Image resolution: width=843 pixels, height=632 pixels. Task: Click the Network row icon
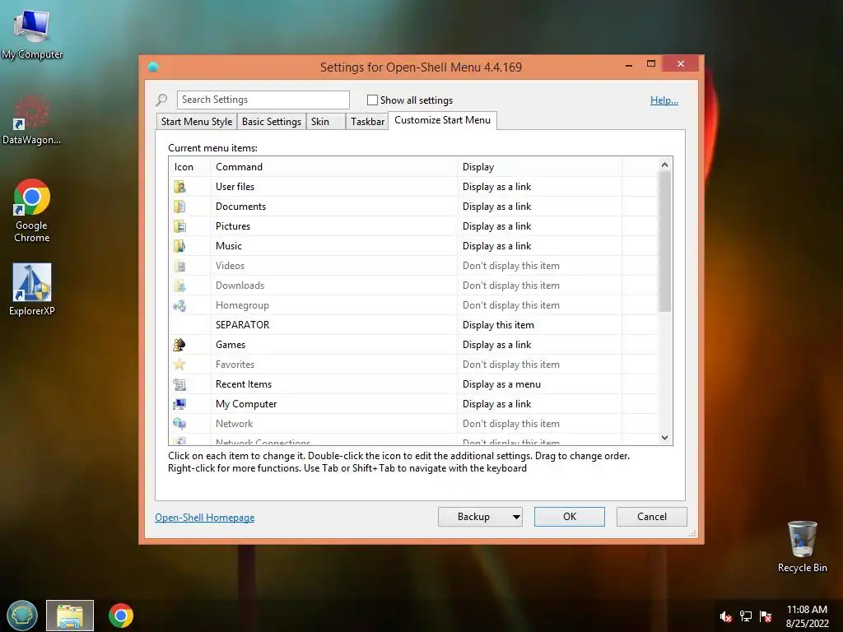(x=179, y=424)
